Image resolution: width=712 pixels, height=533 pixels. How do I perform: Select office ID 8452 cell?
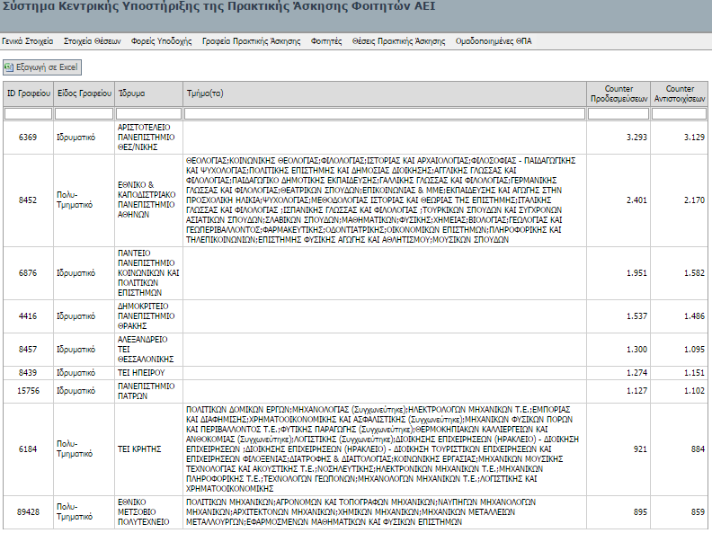coord(28,200)
